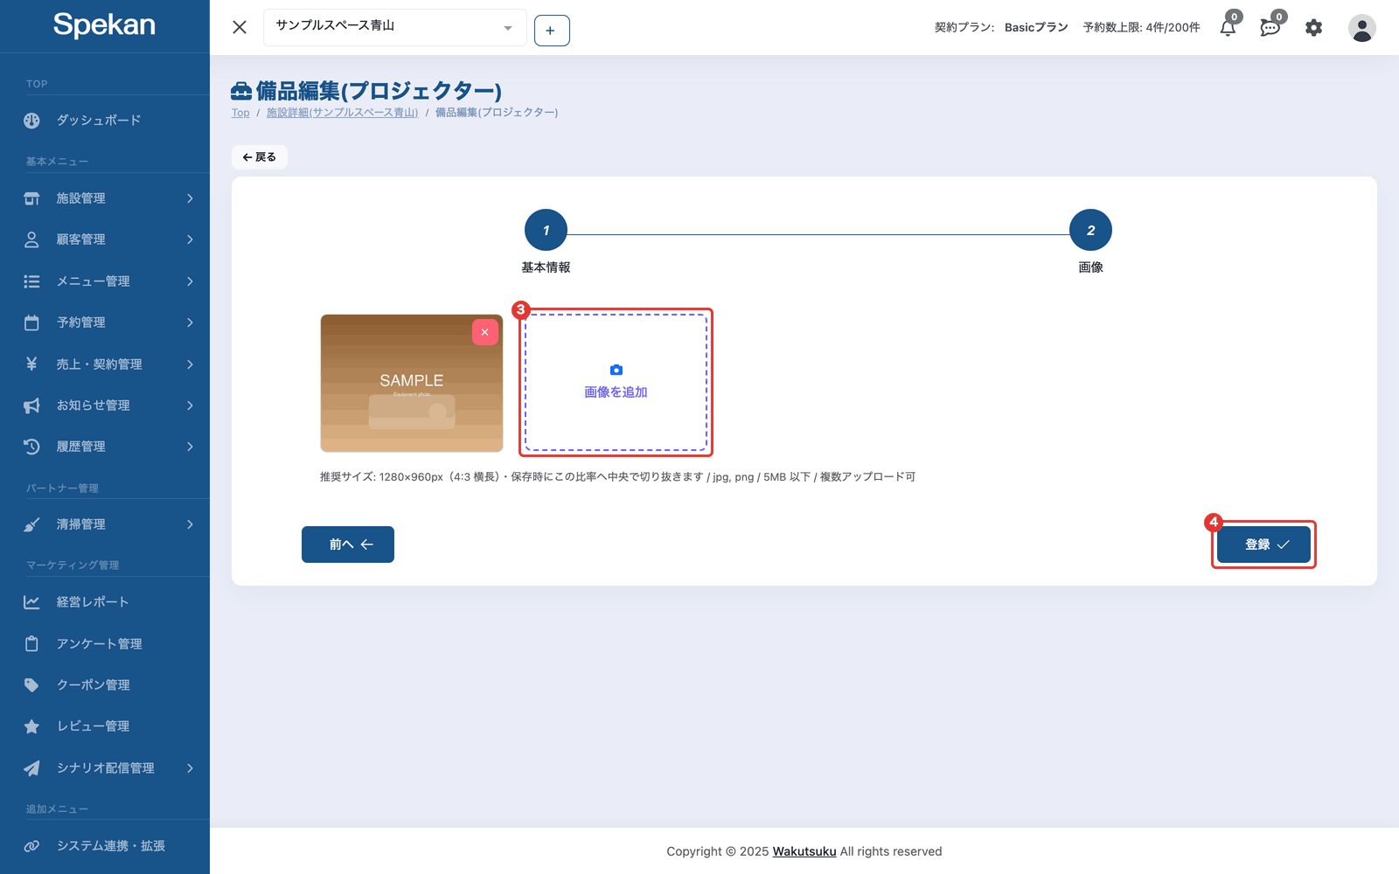Screen dimensions: 1399x874
Task: Expand 清掃管理 with its chevron
Action: tap(190, 524)
